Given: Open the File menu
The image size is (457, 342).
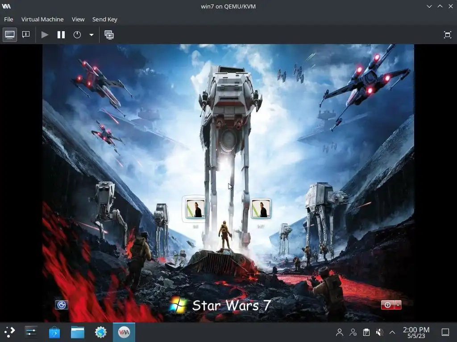Looking at the screenshot, I should 8,19.
